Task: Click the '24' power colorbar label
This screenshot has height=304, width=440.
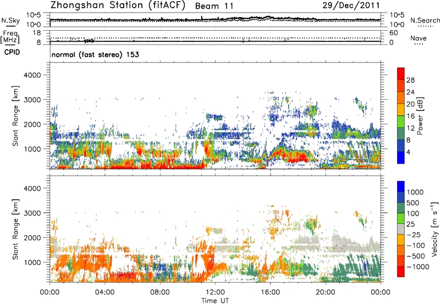Action: tap(410, 92)
